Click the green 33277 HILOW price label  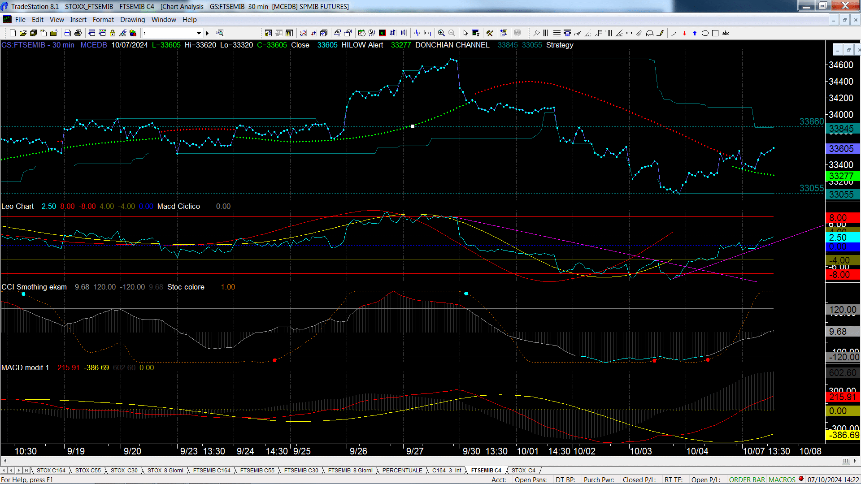tap(842, 176)
